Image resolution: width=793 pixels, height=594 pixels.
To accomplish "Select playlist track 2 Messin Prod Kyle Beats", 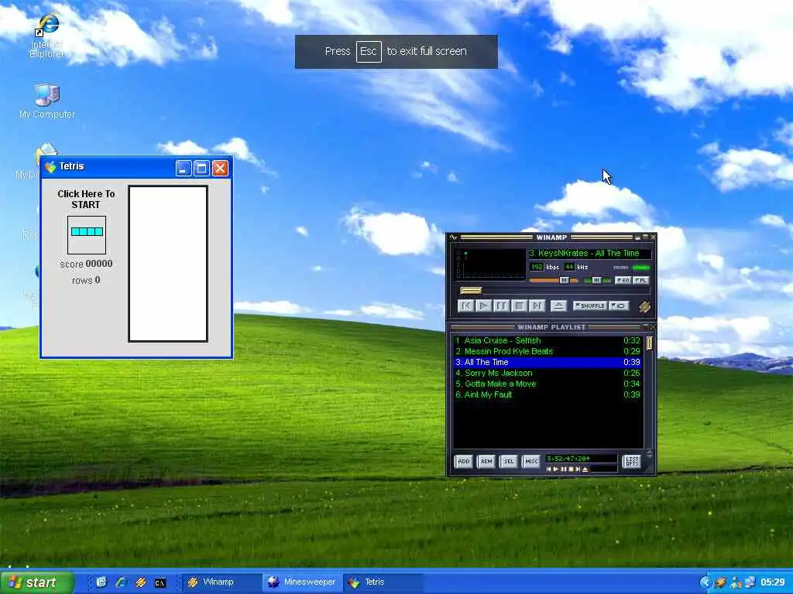I will pos(548,351).
